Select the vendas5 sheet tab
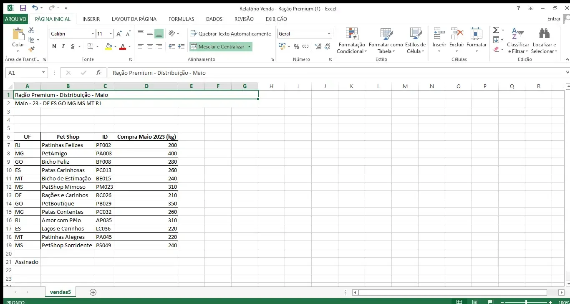Viewport: 570px width, 304px height. pos(61,292)
